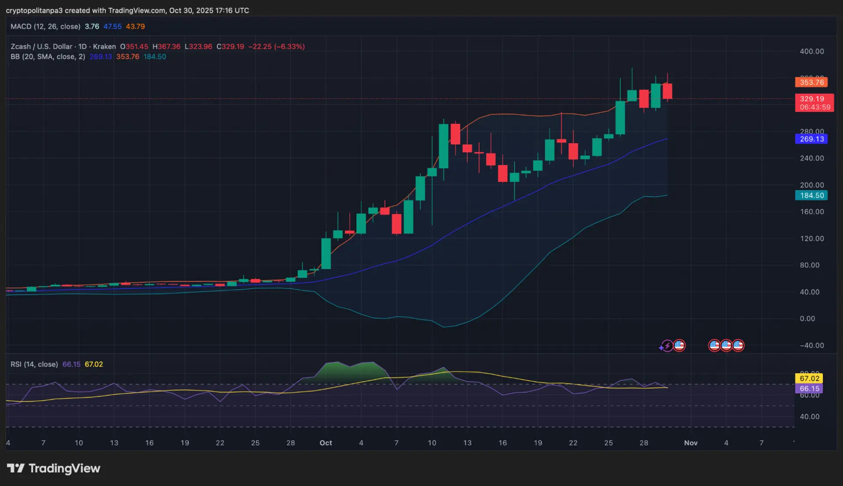Click the TradingView logo
Screen dimensions: 843x486
[53, 468]
